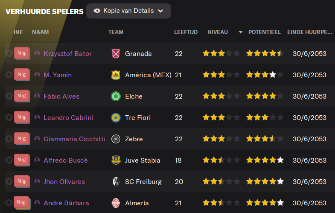
Task: Tick the selection circle for Alfredo Buscè
Action: [9, 160]
